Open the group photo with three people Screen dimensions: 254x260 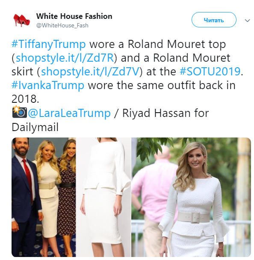pyautogui.click(x=44, y=197)
